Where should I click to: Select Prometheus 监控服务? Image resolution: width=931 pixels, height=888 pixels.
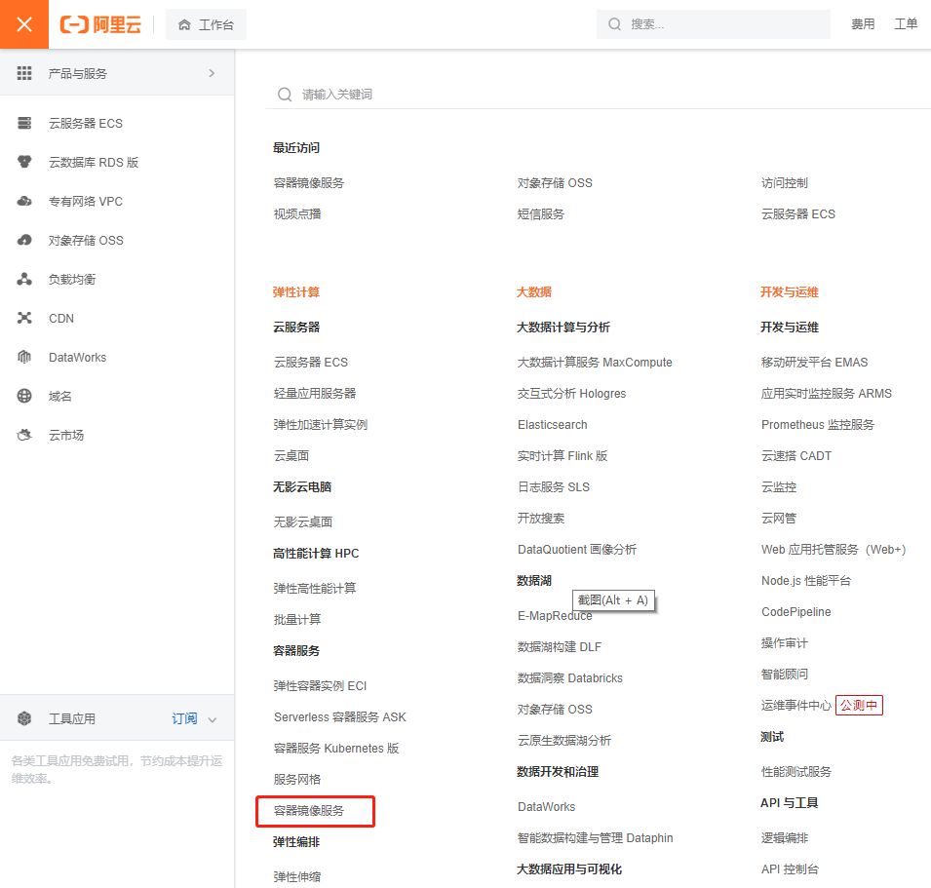[x=818, y=424]
